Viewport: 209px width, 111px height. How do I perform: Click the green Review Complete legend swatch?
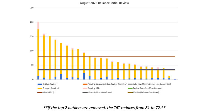(x=130, y=88)
